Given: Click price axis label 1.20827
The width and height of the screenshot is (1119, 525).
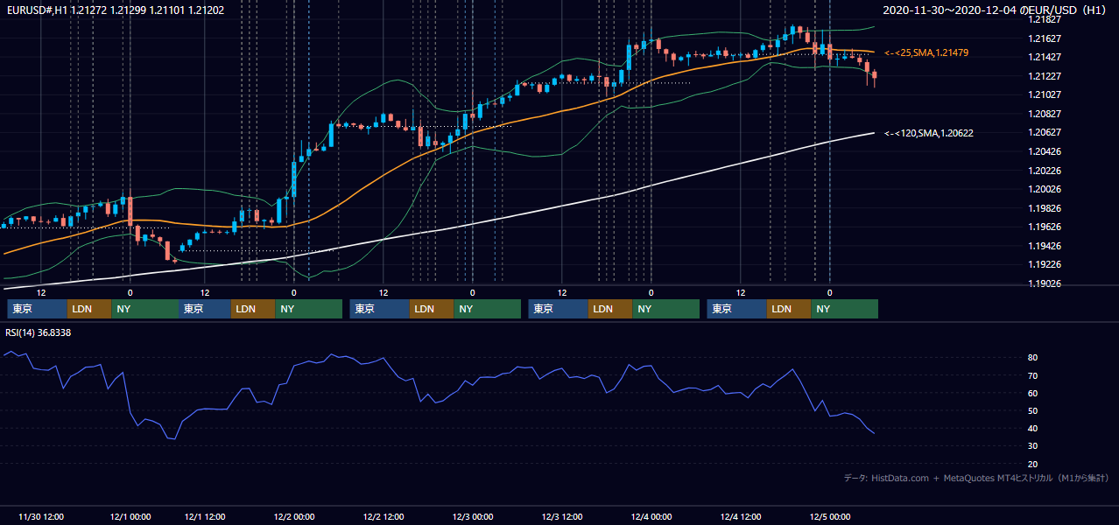Looking at the screenshot, I should (1045, 114).
